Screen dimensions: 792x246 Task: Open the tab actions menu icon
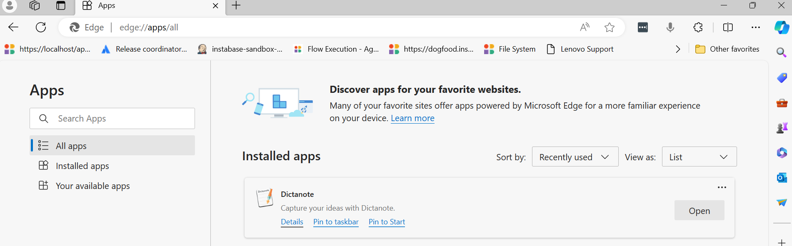click(61, 5)
